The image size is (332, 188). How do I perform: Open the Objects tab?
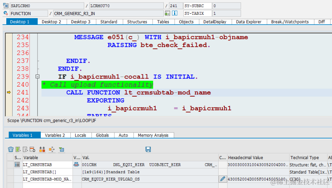186,22
